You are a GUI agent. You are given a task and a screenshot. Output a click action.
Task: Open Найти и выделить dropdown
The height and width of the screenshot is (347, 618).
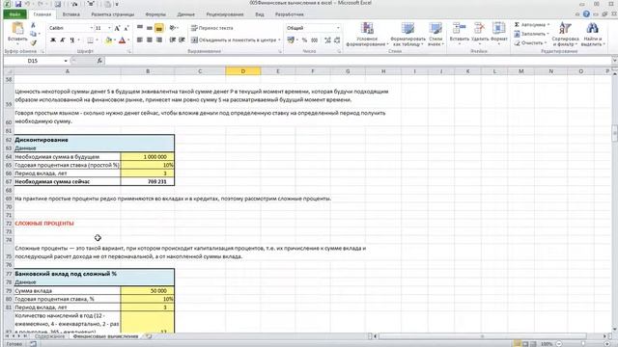coord(592,35)
